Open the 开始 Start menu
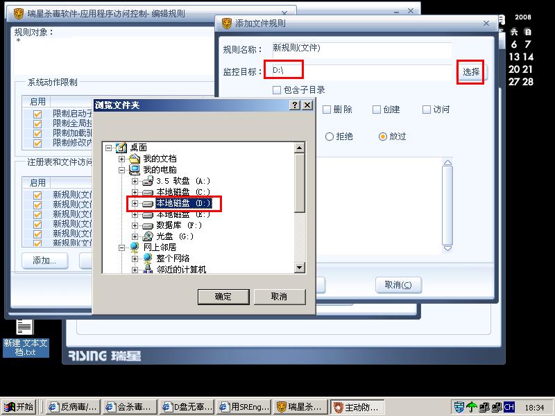Screen dimensions: 555x416 (x=19, y=407)
